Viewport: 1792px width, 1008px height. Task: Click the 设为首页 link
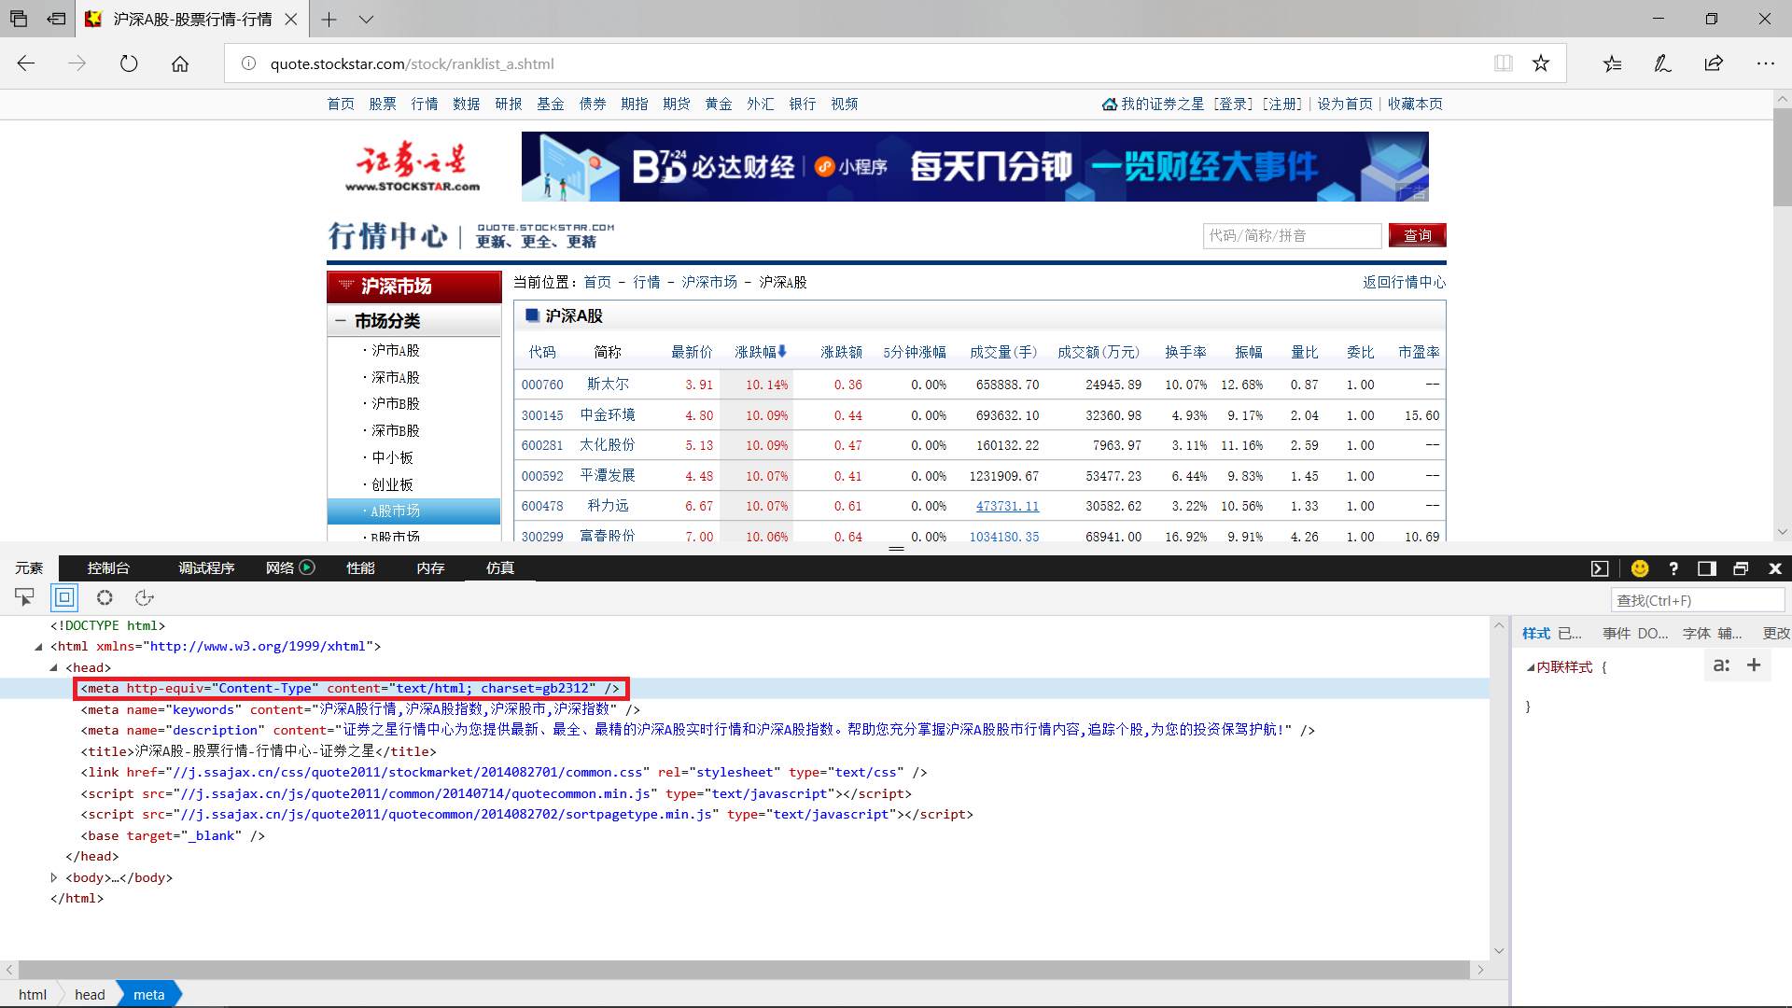(1344, 104)
